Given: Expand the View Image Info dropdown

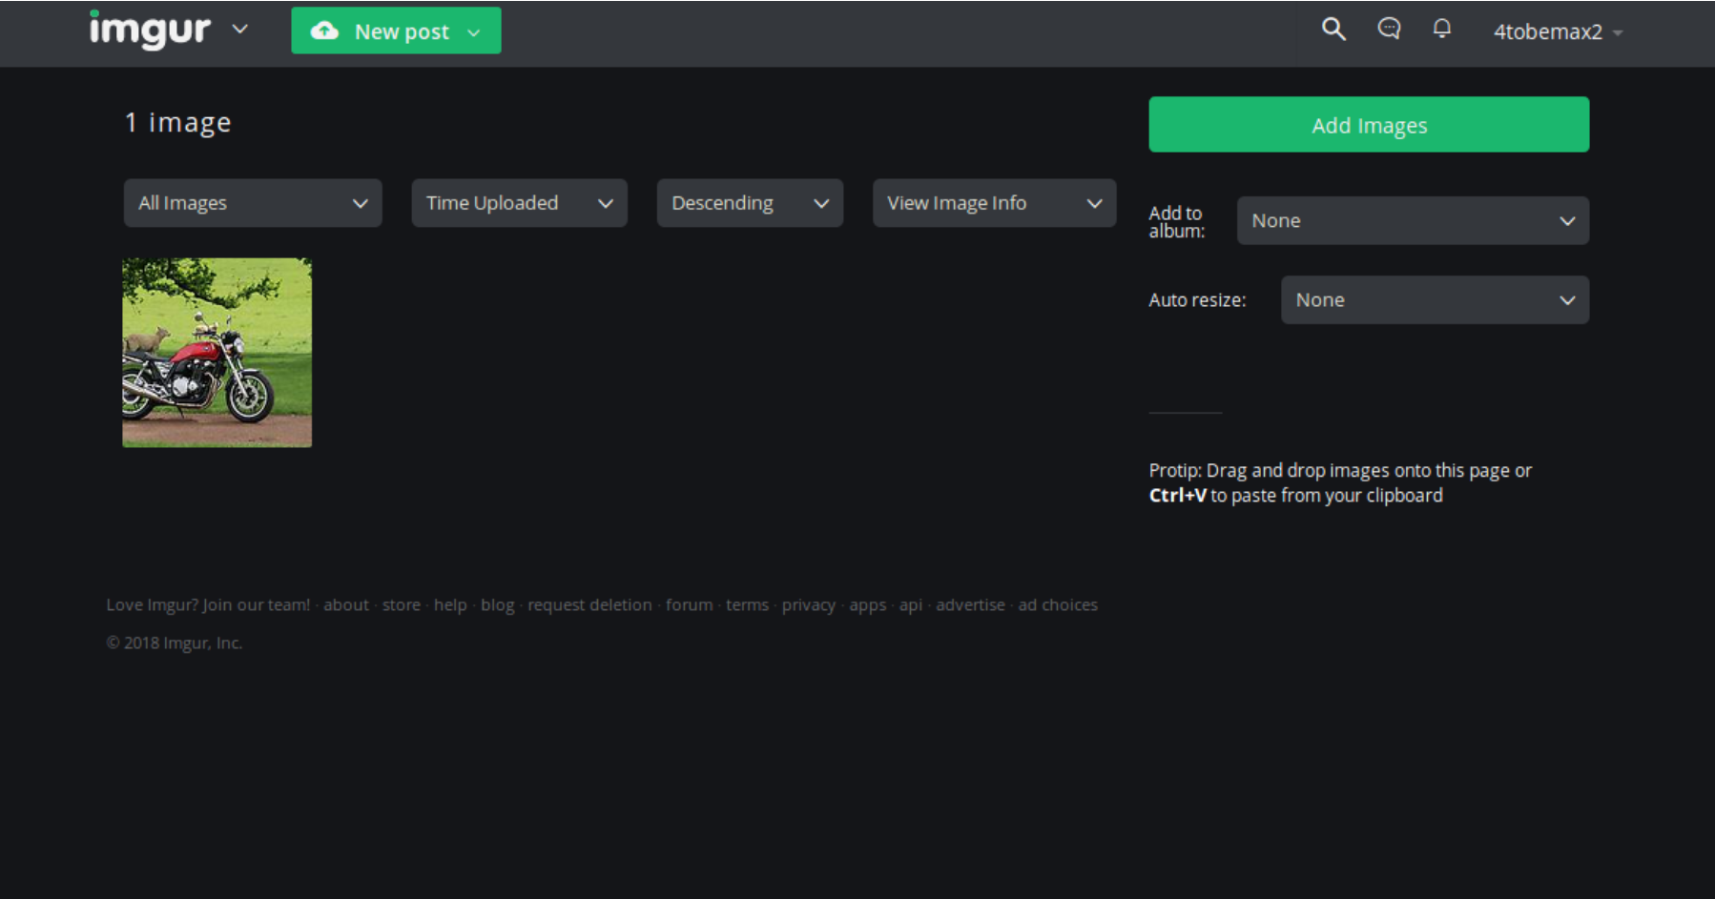Looking at the screenshot, I should tap(994, 203).
